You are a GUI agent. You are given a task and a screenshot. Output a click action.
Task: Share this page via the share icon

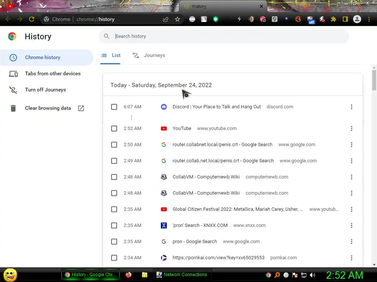coord(166,19)
